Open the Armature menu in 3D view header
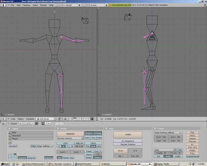 coord(30,119)
